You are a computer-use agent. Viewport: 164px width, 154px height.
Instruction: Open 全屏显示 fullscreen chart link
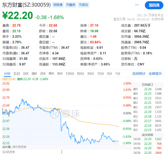pos(155,74)
